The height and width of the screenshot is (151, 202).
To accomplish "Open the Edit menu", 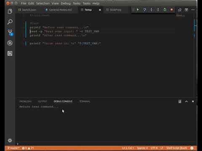I will tap(31, 3).
